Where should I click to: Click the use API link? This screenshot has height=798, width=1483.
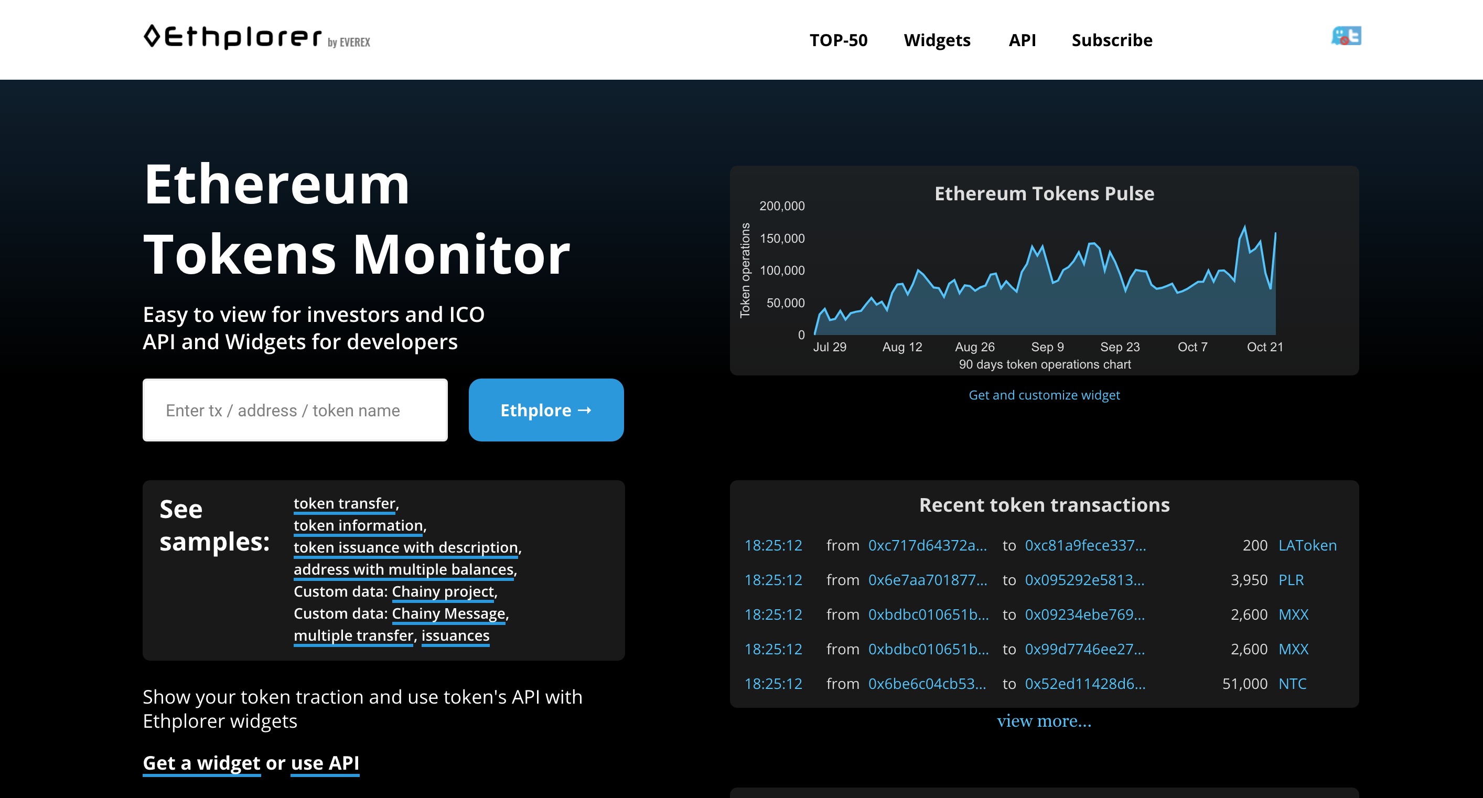(x=325, y=763)
